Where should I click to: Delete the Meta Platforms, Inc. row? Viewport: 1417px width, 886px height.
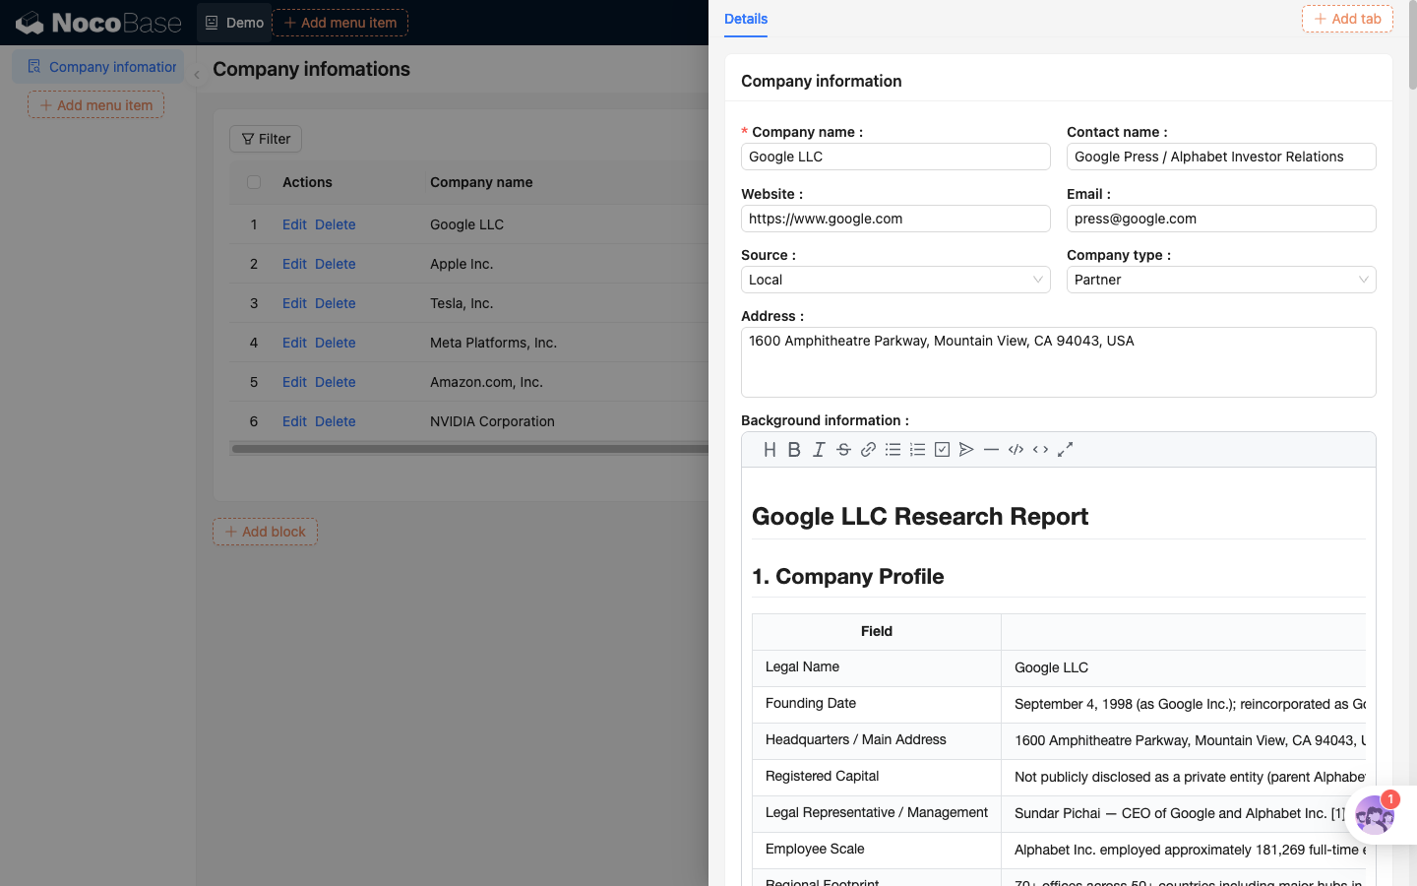pos(336,343)
